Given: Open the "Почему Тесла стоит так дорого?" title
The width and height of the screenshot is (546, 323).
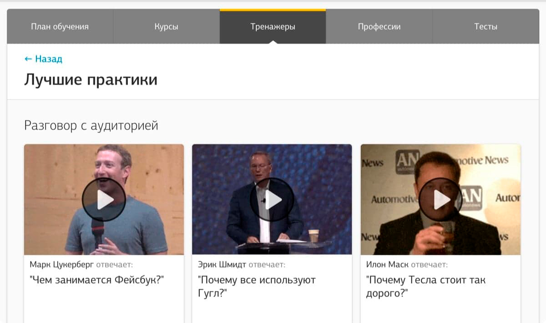Looking at the screenshot, I should pyautogui.click(x=426, y=287).
